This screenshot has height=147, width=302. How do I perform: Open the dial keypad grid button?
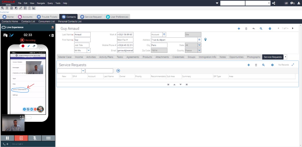click(x=48, y=138)
